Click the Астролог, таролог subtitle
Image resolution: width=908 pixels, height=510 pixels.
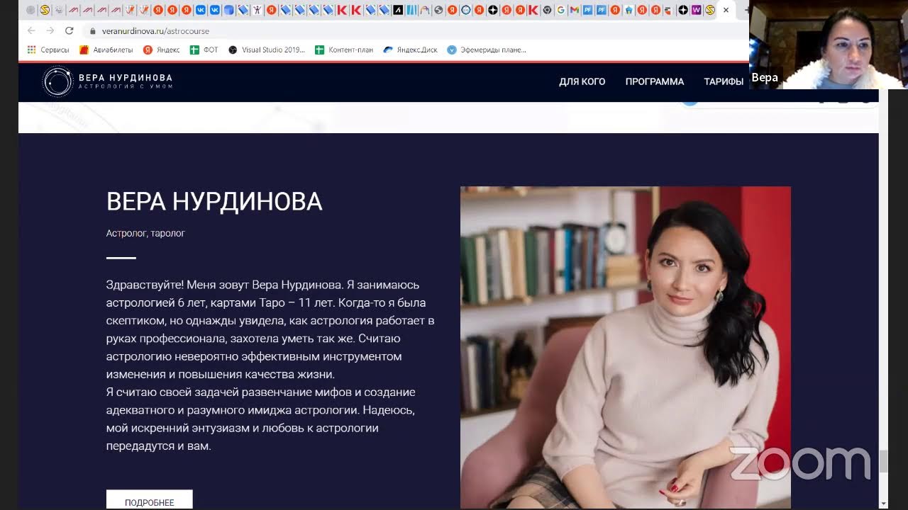pos(145,233)
